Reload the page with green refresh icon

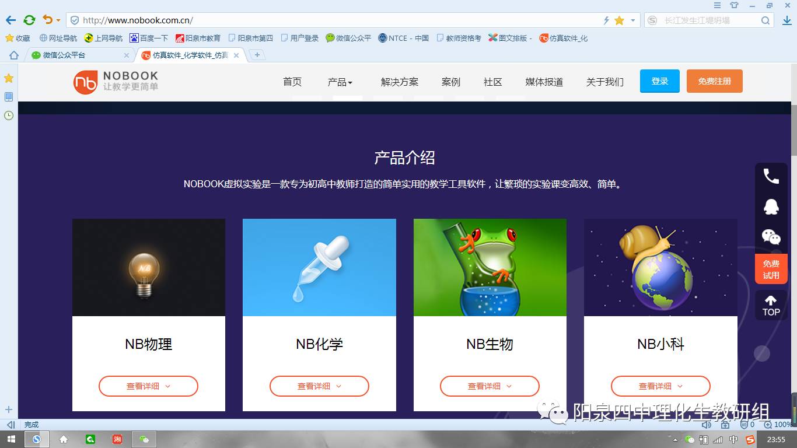[x=29, y=20]
